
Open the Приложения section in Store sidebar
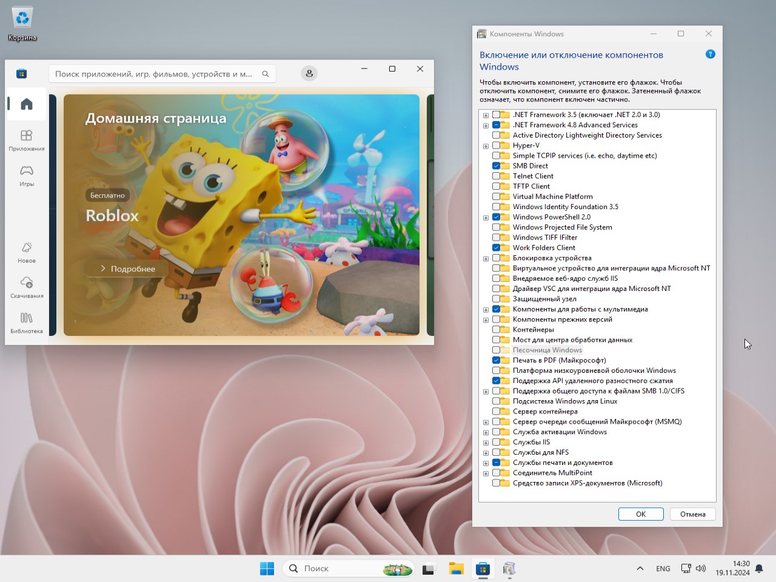pos(27,140)
